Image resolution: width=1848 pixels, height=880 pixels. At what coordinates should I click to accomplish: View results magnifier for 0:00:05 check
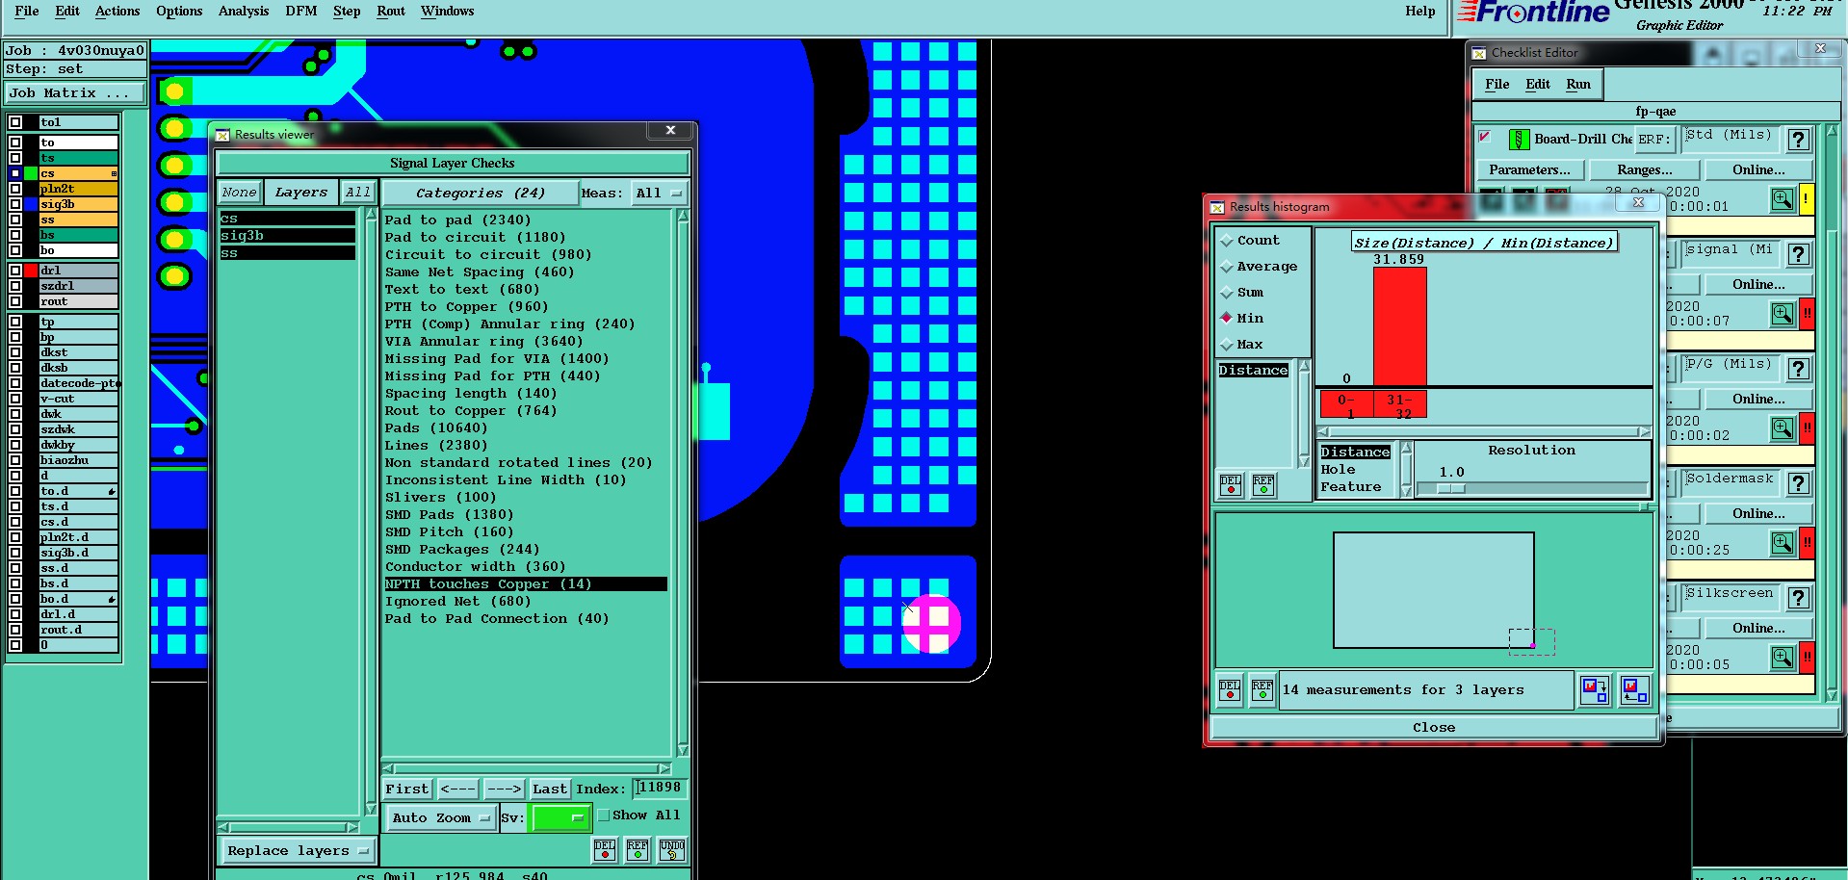(1783, 658)
